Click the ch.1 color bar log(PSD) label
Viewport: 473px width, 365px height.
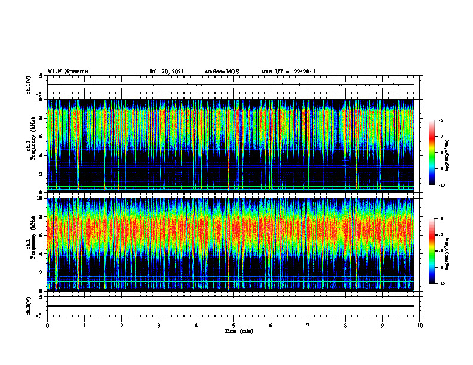point(447,155)
